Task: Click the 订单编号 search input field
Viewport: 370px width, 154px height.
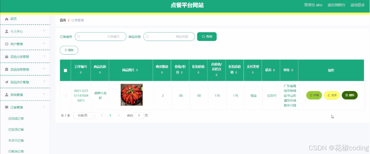Action: pyautogui.click(x=101, y=37)
